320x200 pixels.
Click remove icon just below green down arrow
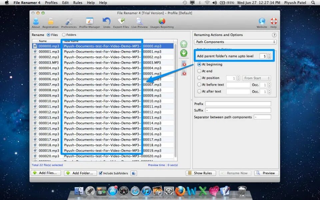click(184, 63)
